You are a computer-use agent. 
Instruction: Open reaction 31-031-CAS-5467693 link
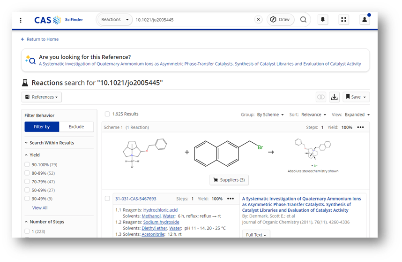(135, 199)
